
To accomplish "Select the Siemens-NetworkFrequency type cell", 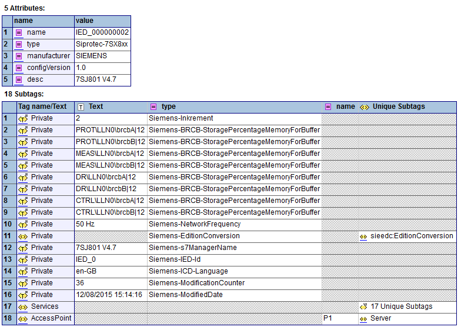I will click(x=234, y=225).
